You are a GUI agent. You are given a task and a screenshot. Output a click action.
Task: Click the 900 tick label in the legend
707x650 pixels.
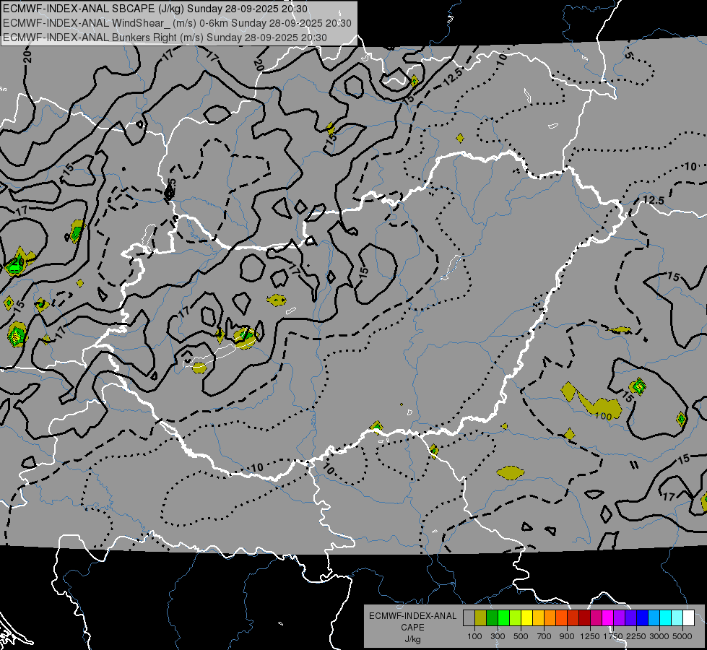[x=567, y=636]
